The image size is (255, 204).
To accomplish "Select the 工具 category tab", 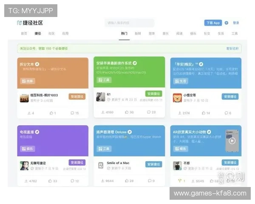I will click(235, 34).
